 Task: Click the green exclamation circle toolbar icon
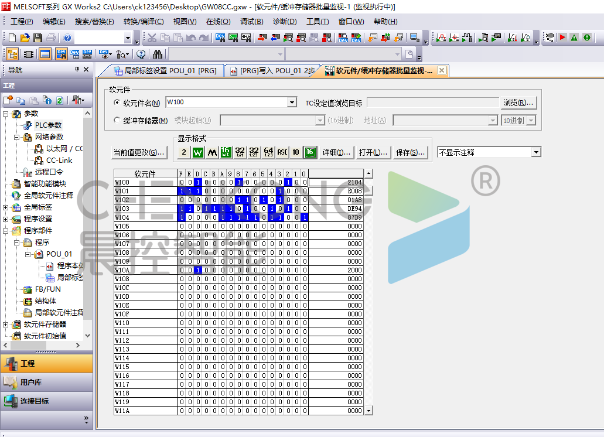[586, 37]
